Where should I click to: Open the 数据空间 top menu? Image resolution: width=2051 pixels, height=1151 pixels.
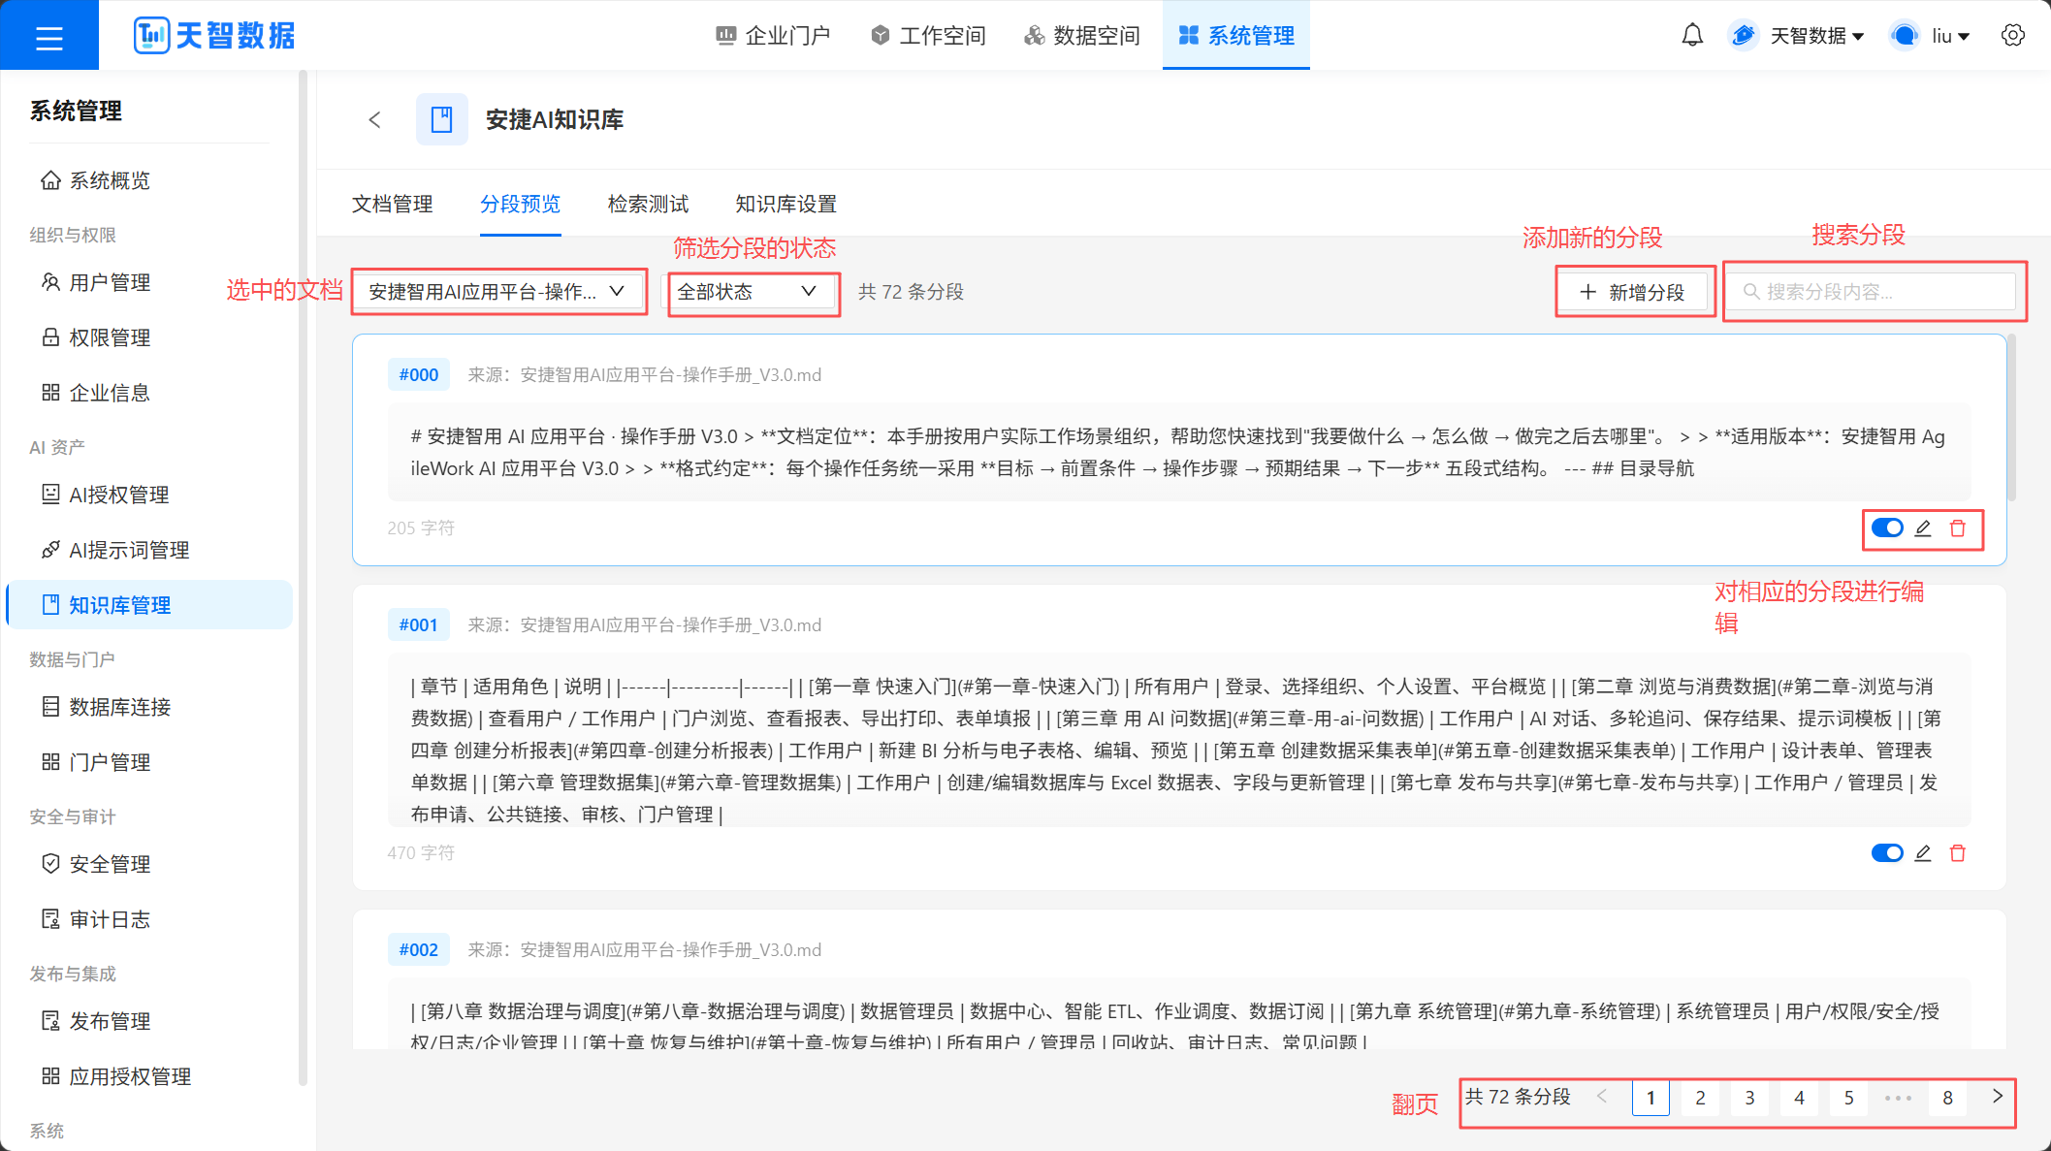pyautogui.click(x=1082, y=36)
